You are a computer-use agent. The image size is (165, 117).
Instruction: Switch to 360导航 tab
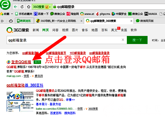tap(58, 21)
